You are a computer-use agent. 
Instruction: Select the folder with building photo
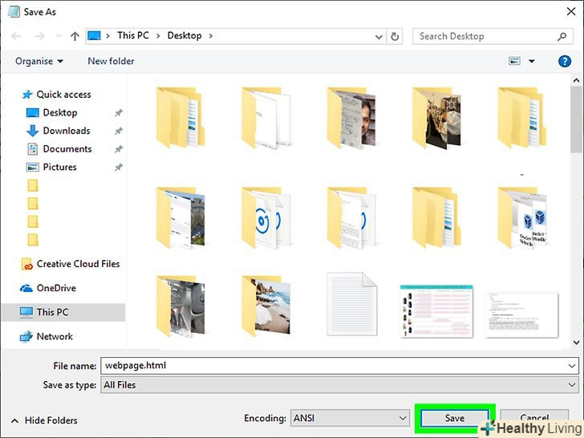[180, 218]
